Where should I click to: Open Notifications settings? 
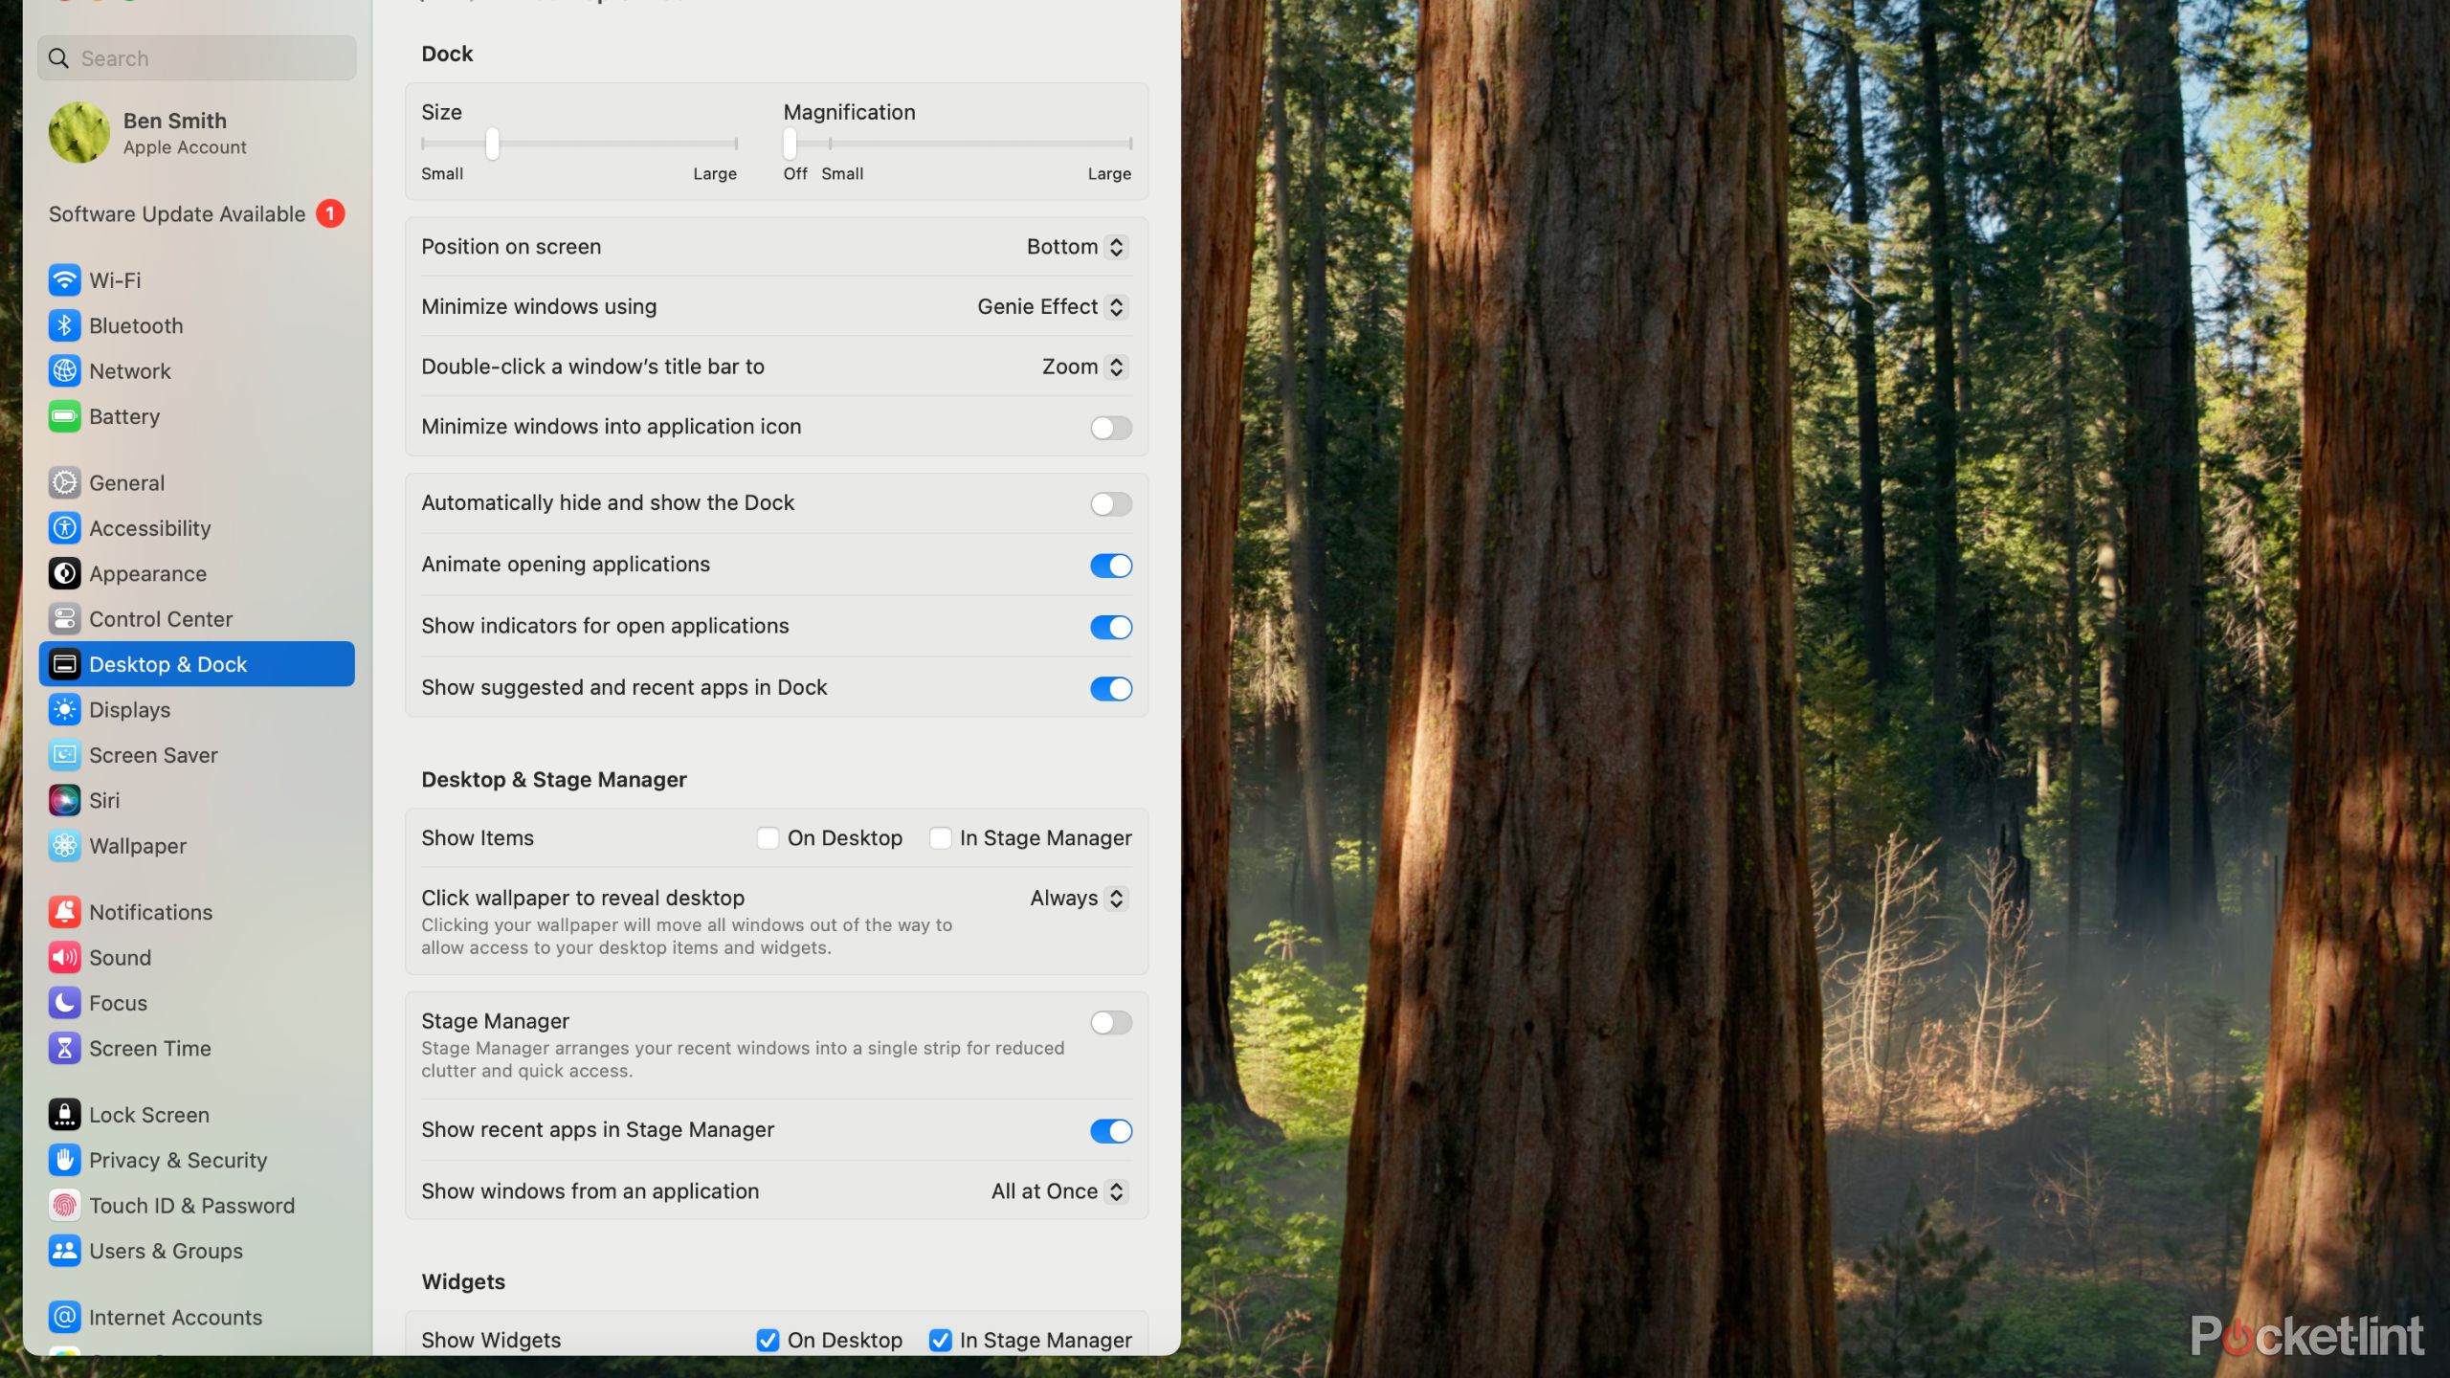[x=149, y=912]
